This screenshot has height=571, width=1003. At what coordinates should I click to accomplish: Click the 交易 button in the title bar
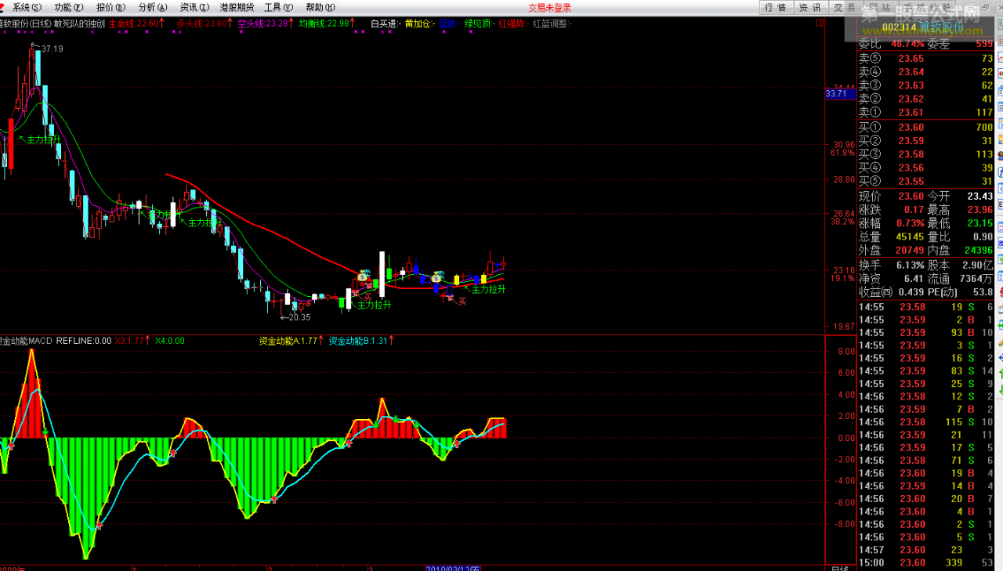tap(844, 7)
